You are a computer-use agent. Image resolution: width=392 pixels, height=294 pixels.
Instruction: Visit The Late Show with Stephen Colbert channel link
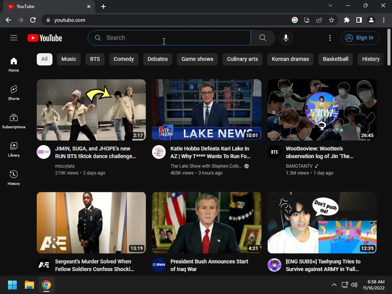[x=206, y=166]
